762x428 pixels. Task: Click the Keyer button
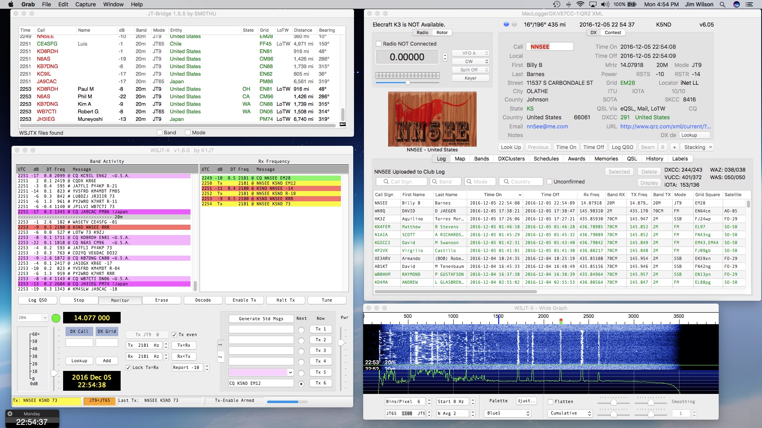[471, 78]
